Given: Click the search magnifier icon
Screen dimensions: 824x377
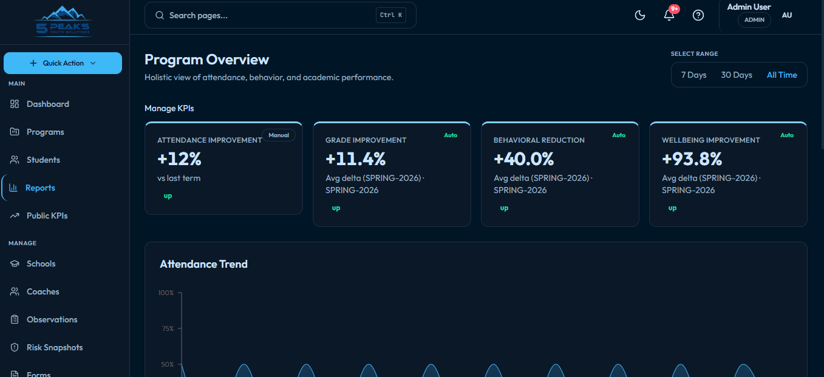Looking at the screenshot, I should (x=160, y=15).
